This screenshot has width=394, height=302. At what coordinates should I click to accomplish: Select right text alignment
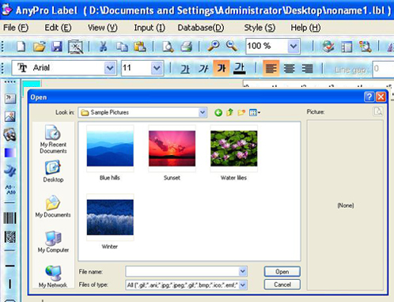click(x=308, y=69)
